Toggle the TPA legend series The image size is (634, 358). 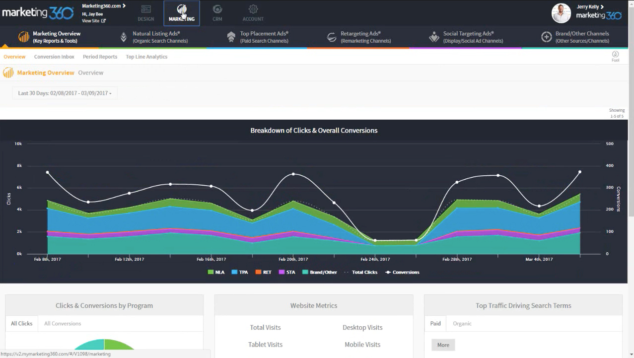tap(240, 272)
